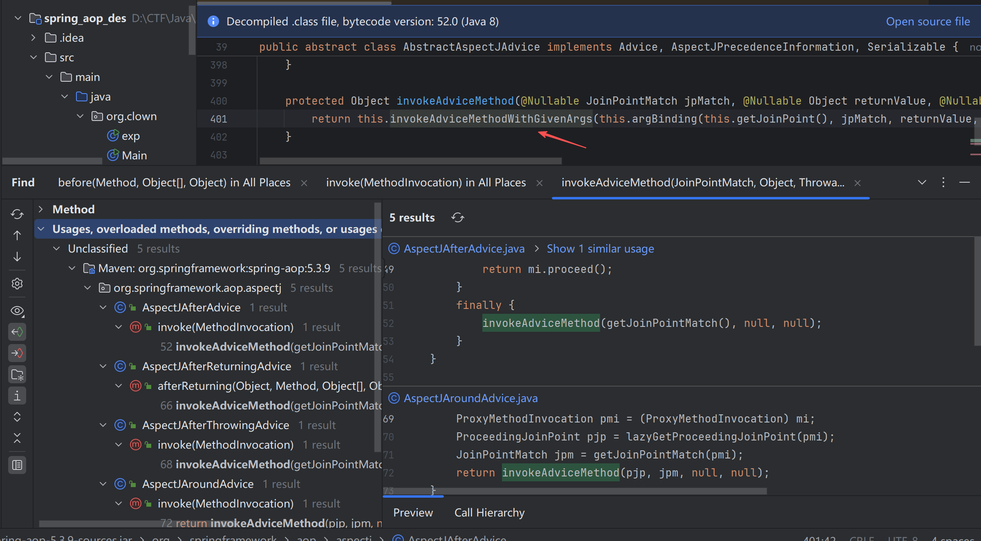
Task: Switch to Call Hierarchy tab
Action: (x=489, y=512)
